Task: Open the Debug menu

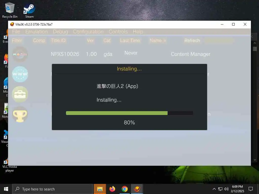Action: pyautogui.click(x=60, y=32)
